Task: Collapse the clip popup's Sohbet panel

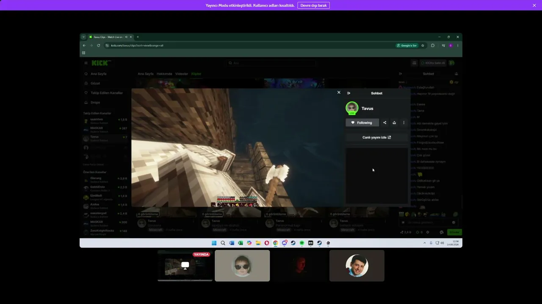Action: point(348,93)
